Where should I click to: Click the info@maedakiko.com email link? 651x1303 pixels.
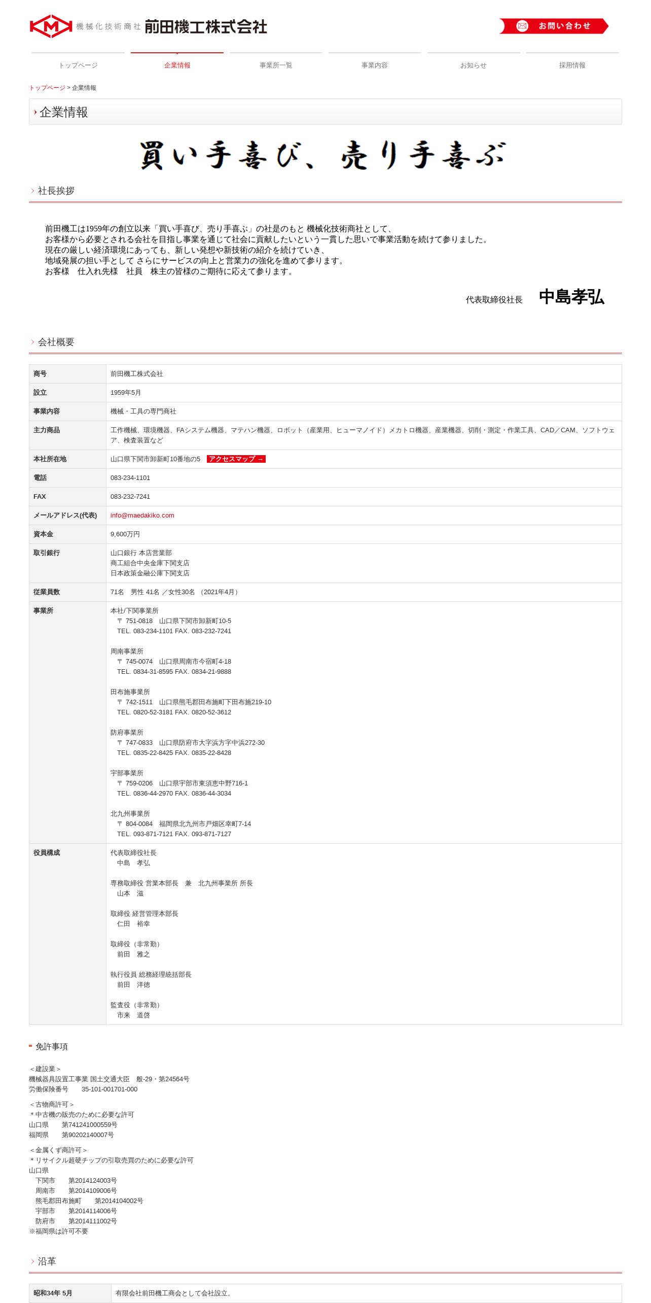[x=142, y=515]
